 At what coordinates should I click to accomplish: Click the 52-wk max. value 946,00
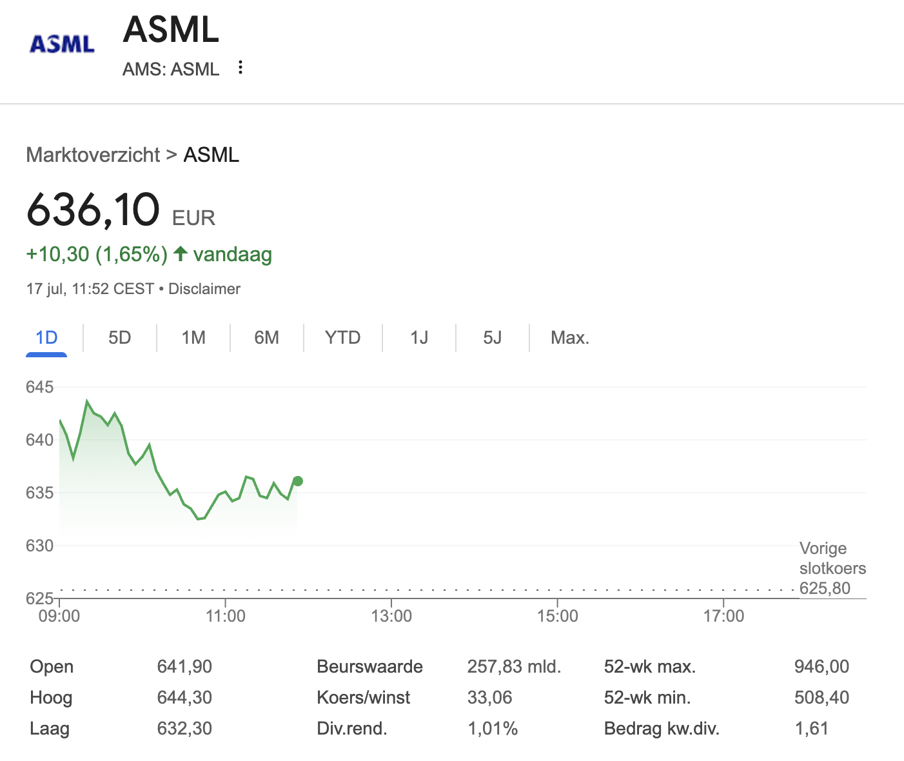click(x=821, y=667)
